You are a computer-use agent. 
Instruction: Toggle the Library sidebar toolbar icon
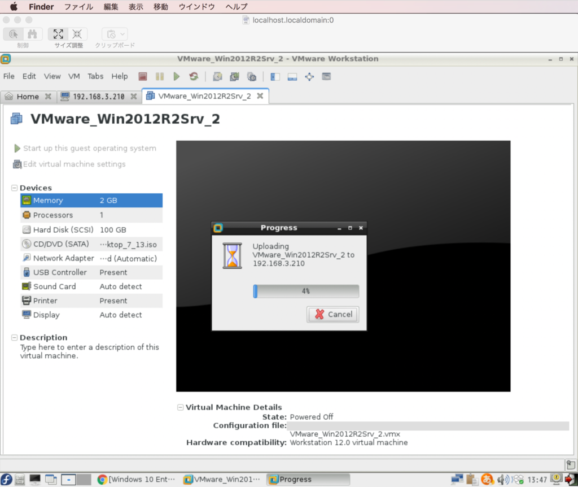click(275, 76)
